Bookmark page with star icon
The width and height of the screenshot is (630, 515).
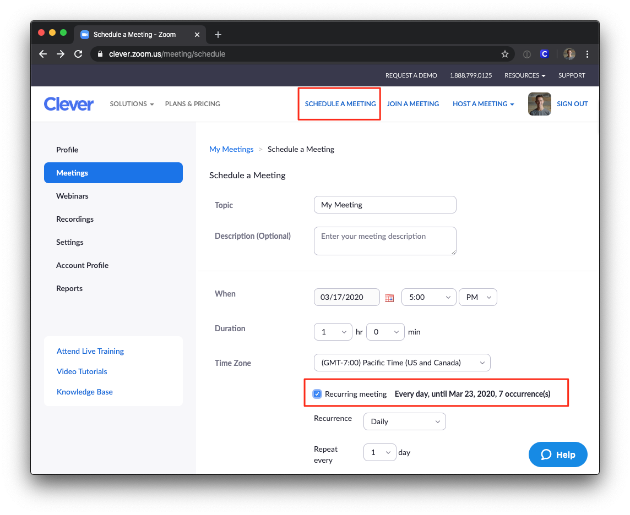[x=504, y=54]
